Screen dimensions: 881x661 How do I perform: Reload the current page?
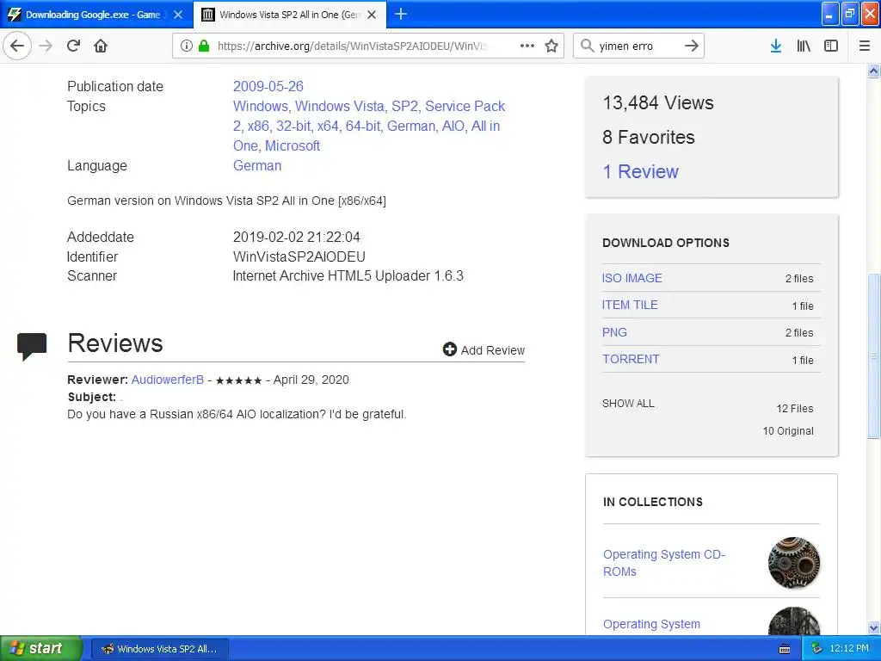(x=73, y=46)
